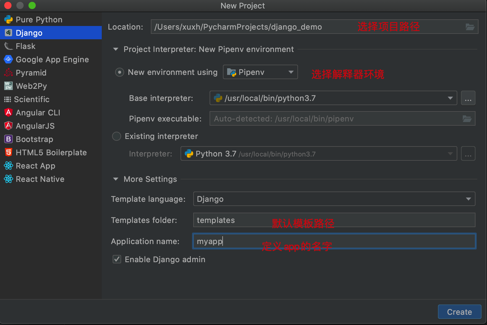
Task: Click the Google App Engine icon
Action: pos(8,59)
